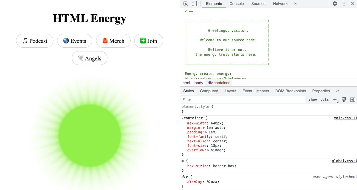Select body in the breadcrumb trail
This screenshot has width=357, height=190.
pyautogui.click(x=199, y=83)
